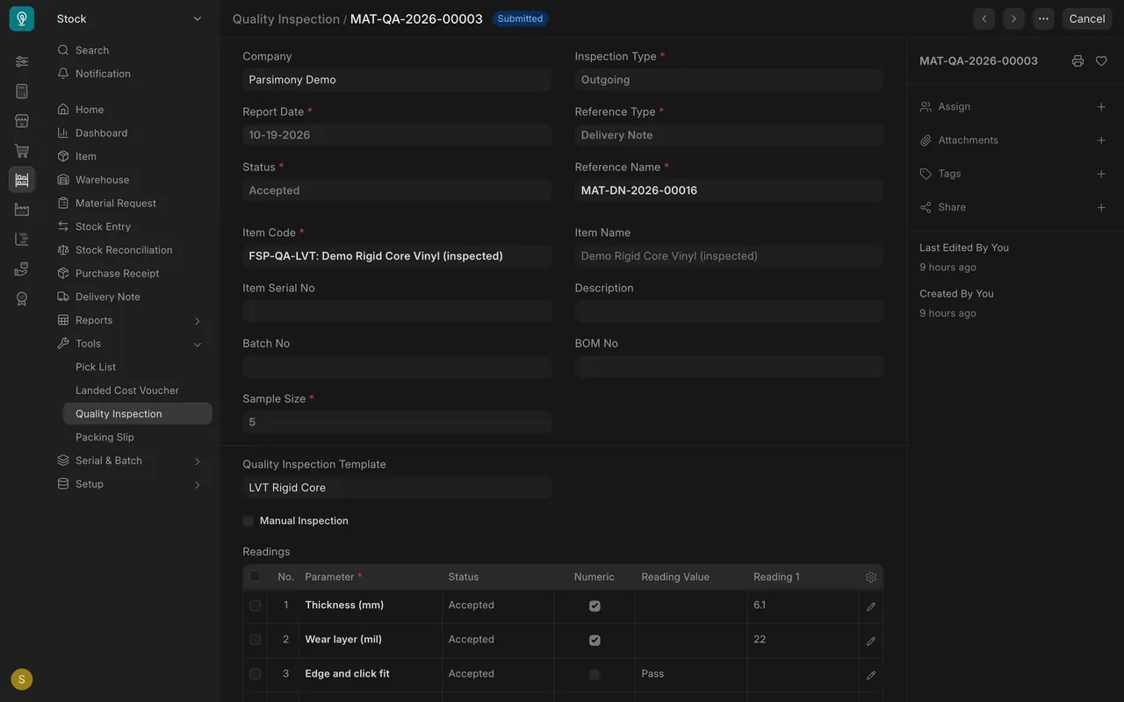Toggle the Manual Inspection checkbox

(x=249, y=521)
